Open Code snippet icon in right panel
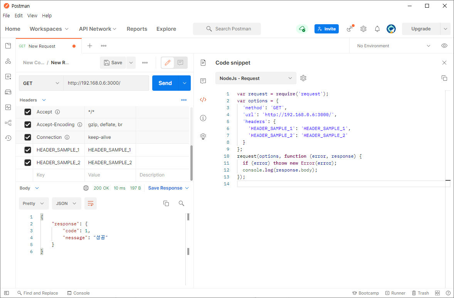The height and width of the screenshot is (298, 454). 203,100
